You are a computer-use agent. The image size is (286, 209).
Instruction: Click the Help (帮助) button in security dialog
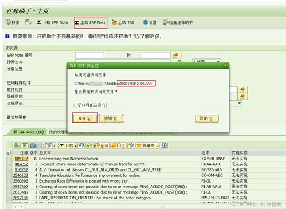[x=207, y=119]
